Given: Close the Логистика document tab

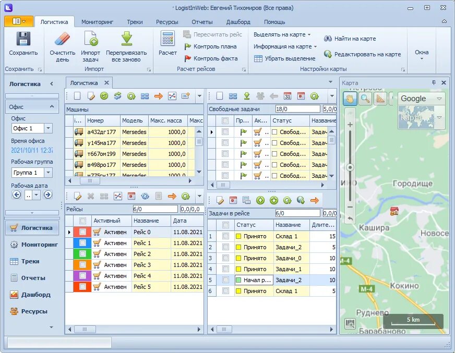Looking at the screenshot, I should (107, 83).
